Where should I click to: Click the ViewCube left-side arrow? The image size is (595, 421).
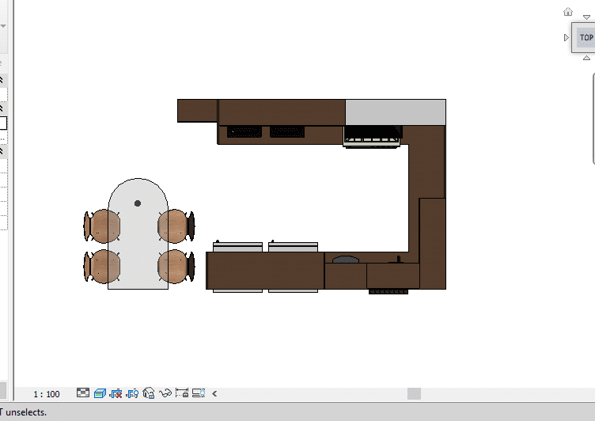pyautogui.click(x=567, y=37)
